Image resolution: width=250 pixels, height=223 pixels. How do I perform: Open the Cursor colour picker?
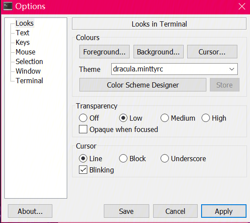[x=212, y=52]
